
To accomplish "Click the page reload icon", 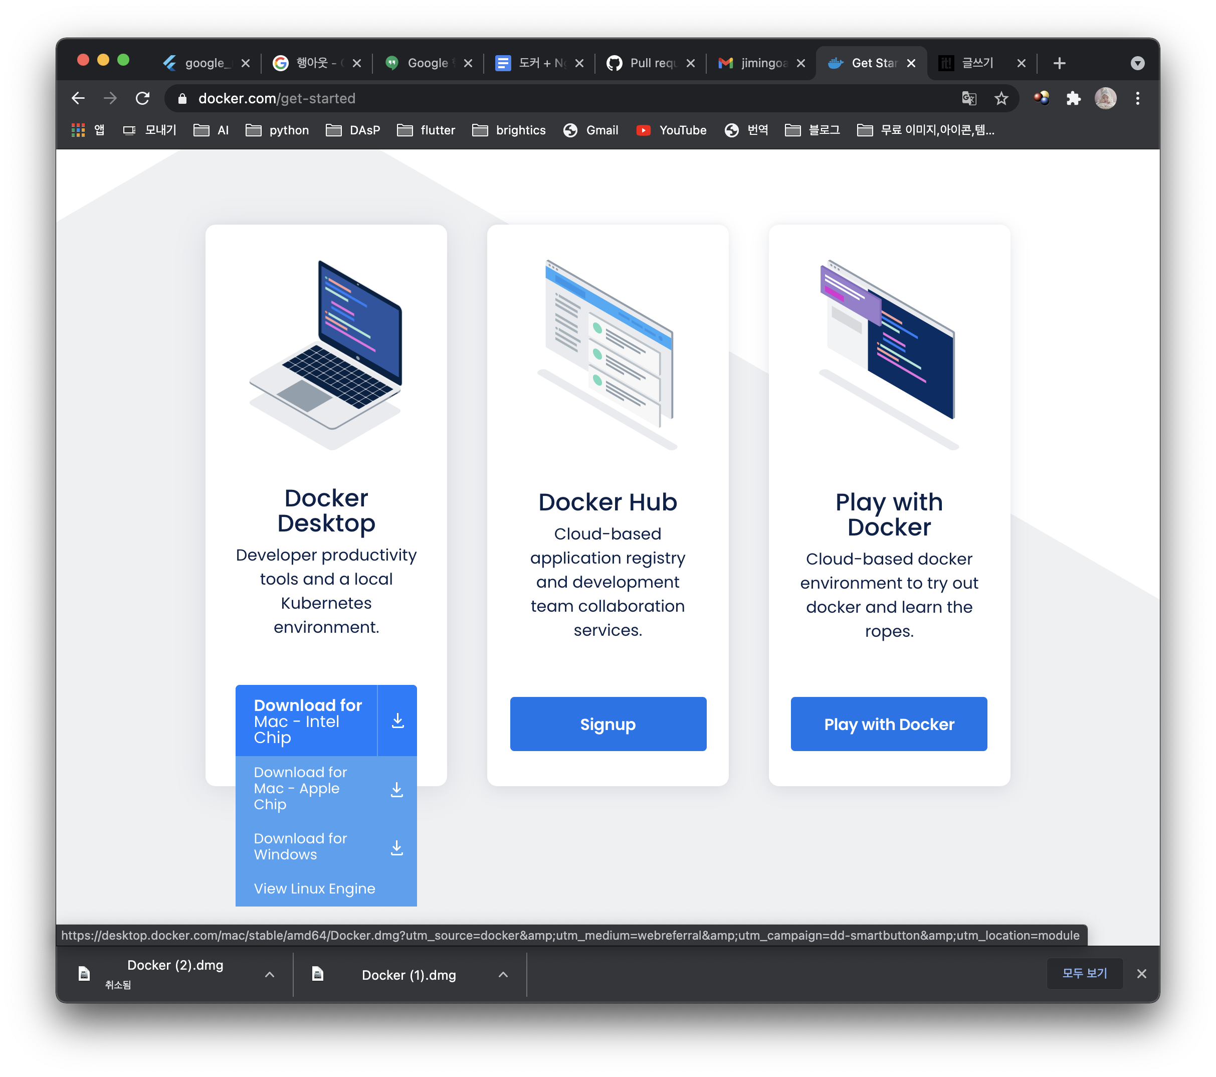I will [x=142, y=98].
